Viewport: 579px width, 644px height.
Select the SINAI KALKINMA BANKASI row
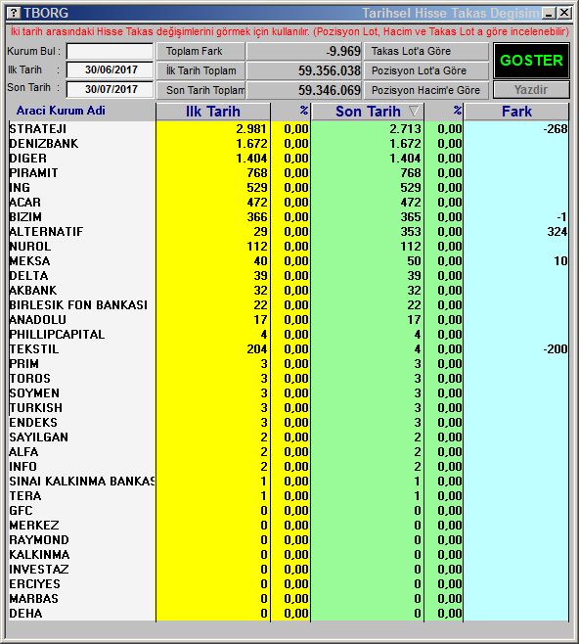pos(289,482)
